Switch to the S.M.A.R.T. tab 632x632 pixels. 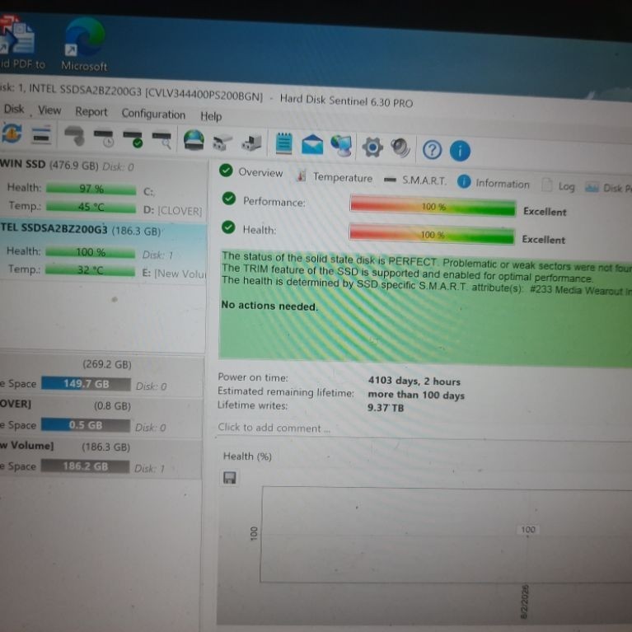coord(415,180)
